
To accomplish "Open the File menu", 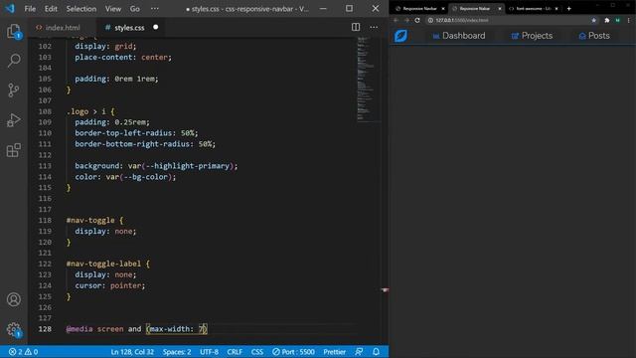I will click(30, 9).
